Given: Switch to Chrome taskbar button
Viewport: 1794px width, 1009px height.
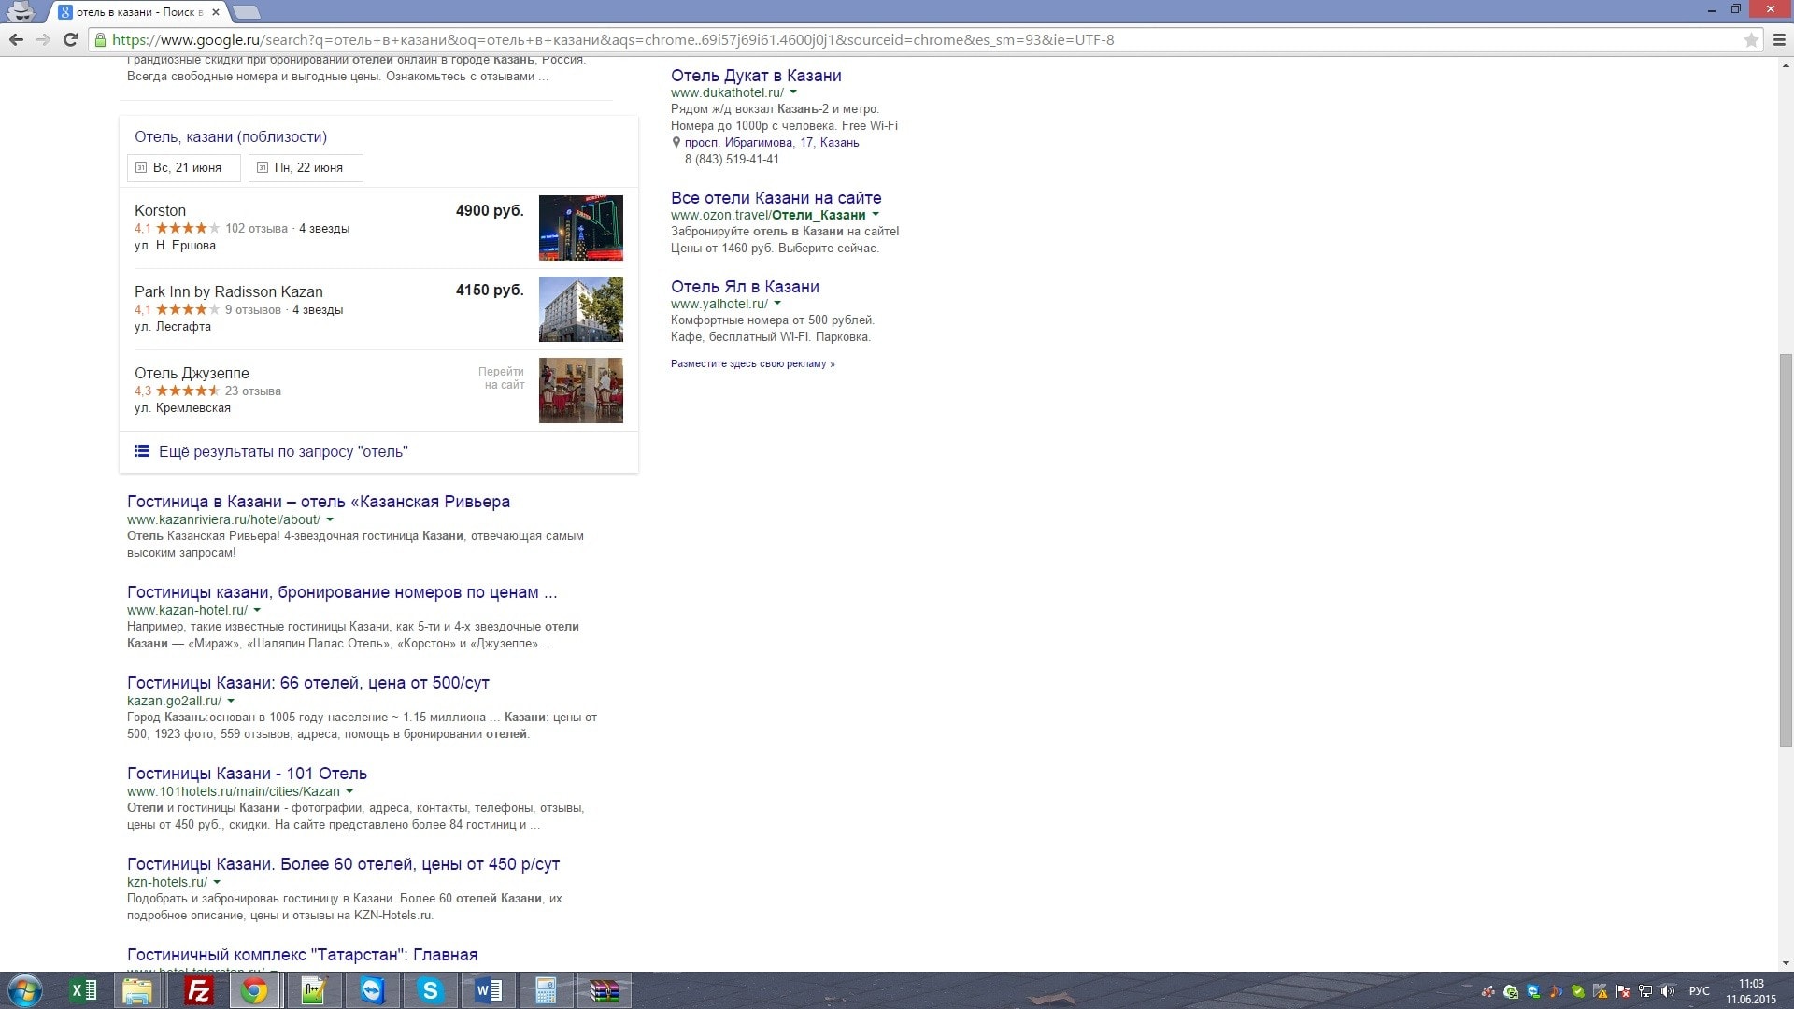Looking at the screenshot, I should coord(254,990).
